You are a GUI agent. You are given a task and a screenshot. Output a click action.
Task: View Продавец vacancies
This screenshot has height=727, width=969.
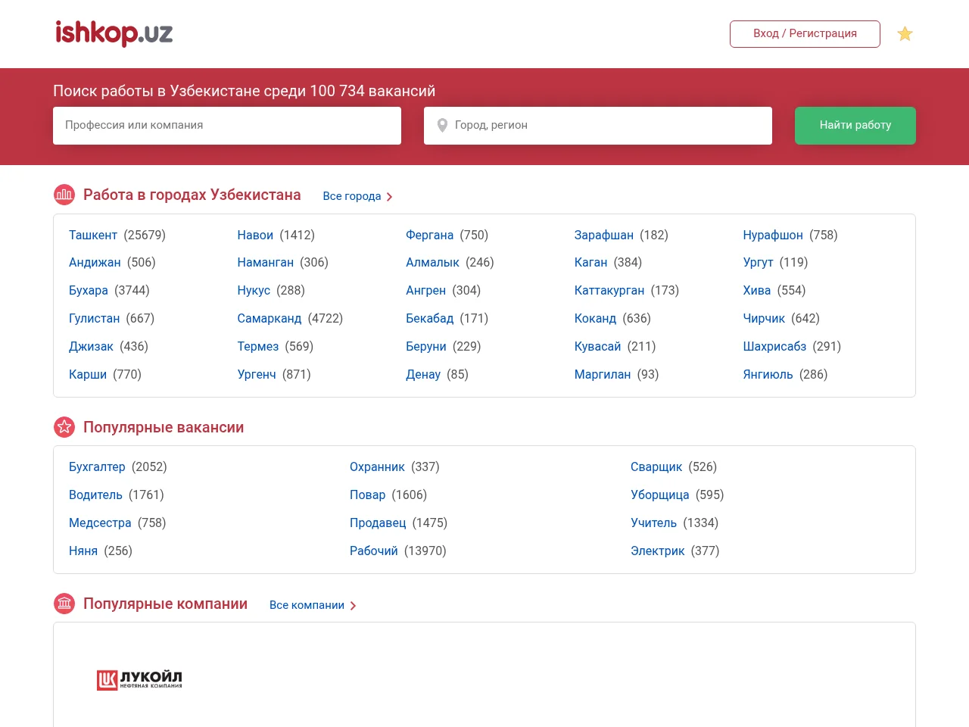378,523
